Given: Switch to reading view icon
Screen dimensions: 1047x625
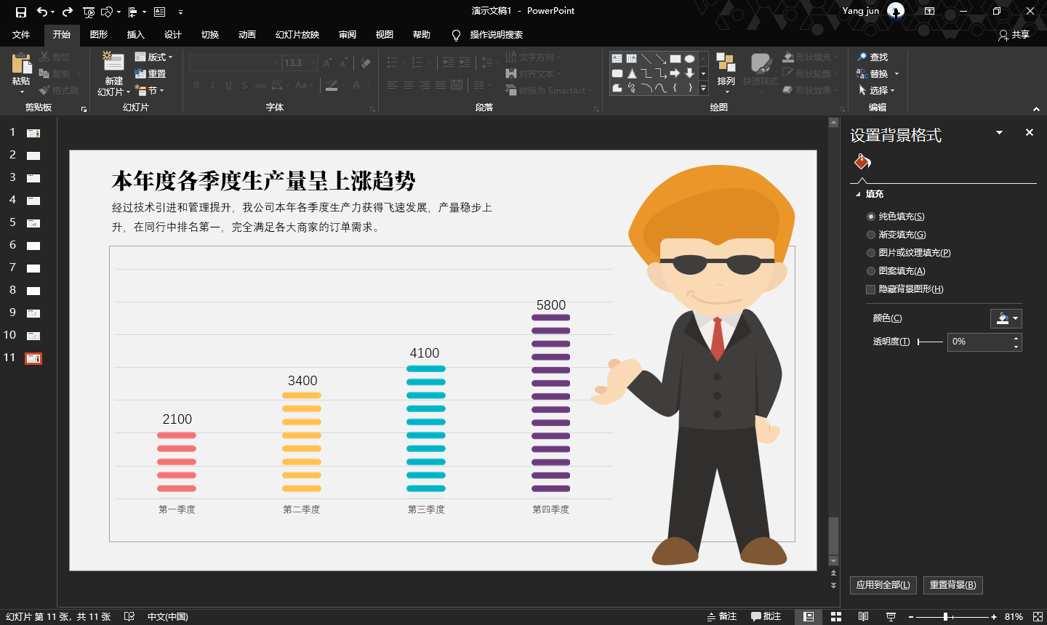Looking at the screenshot, I should pos(863,616).
